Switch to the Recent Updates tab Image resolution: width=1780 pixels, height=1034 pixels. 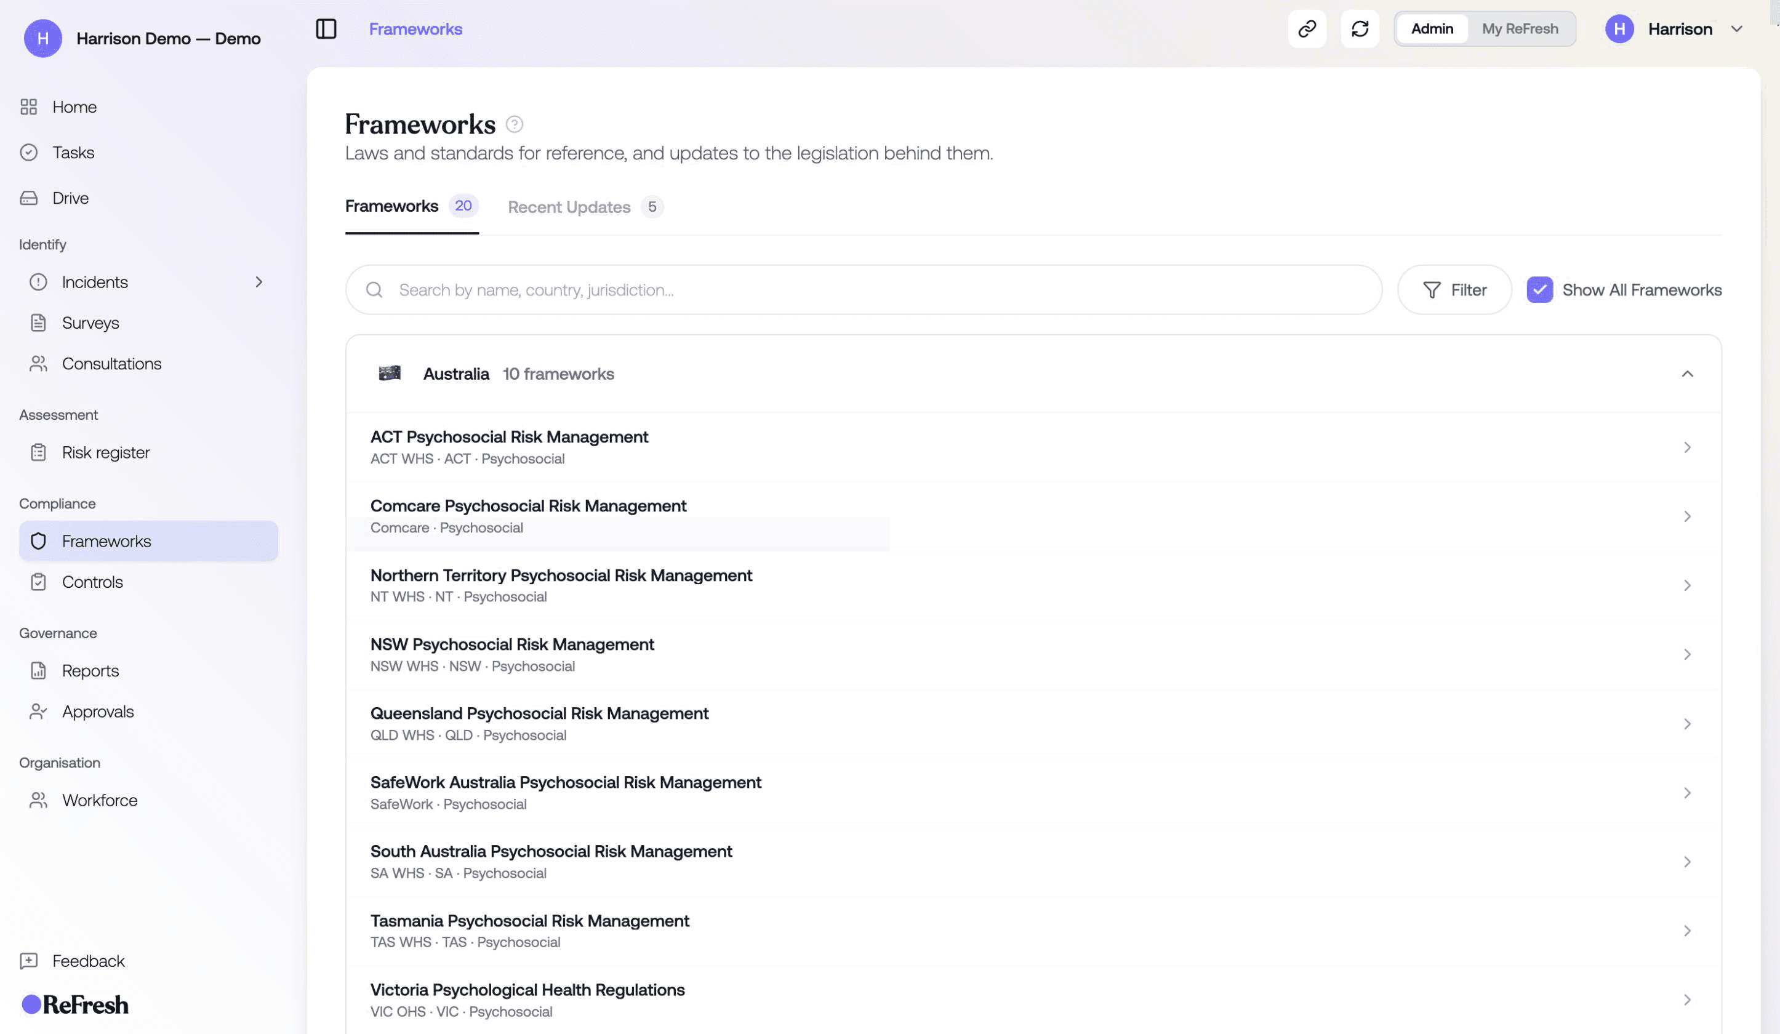[x=585, y=207]
